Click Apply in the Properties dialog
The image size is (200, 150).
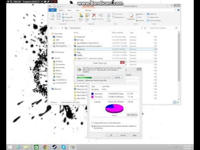click(135, 135)
